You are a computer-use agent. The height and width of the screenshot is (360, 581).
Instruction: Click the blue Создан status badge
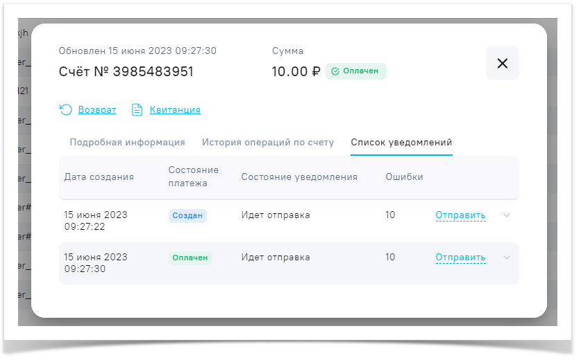187,215
